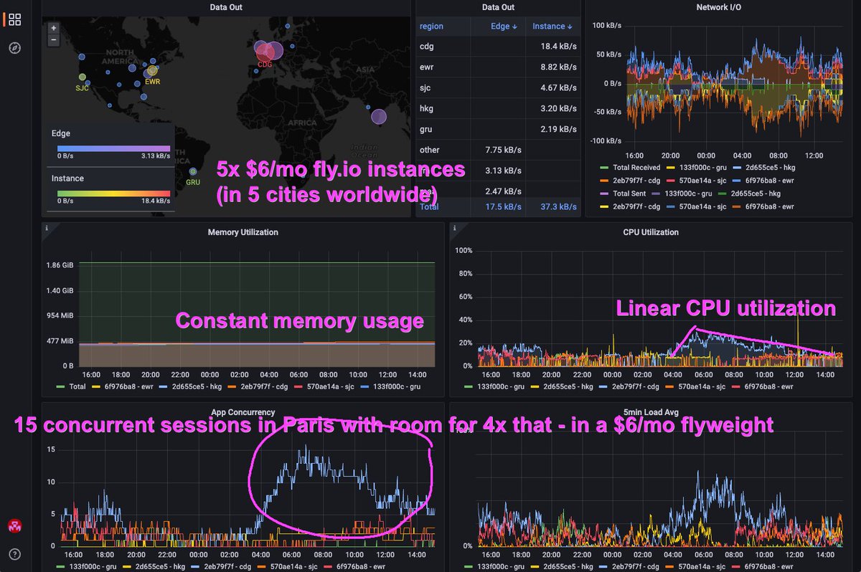
Task: Select the EWR marker on the map
Action: (x=152, y=72)
